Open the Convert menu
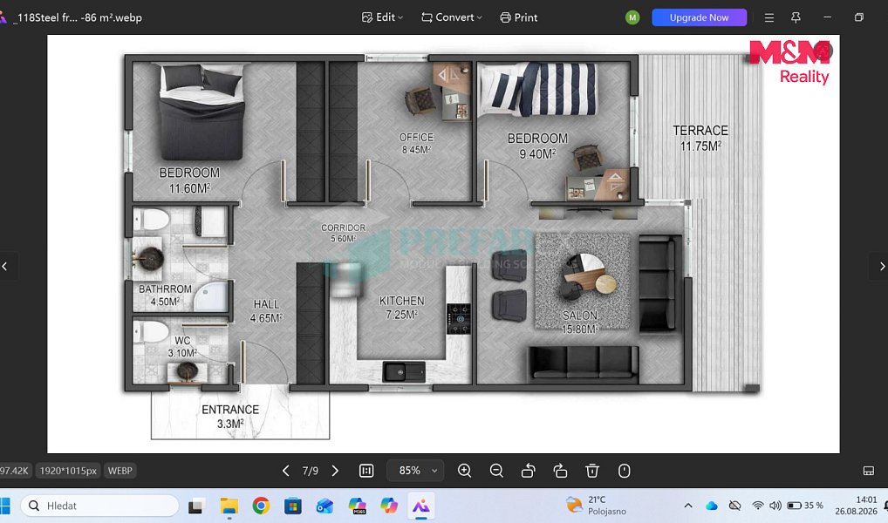This screenshot has height=523, width=888. click(x=451, y=17)
